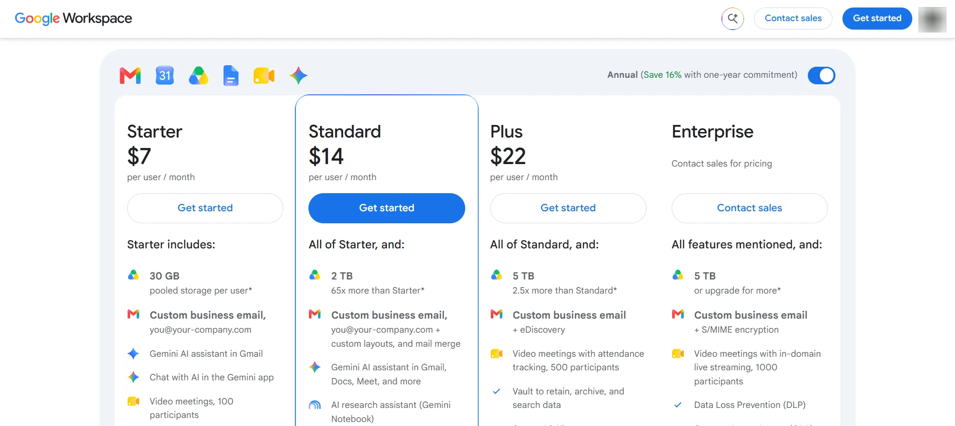Click the '$22' Plus price
Viewport: 955px width, 426px height.
coord(508,156)
